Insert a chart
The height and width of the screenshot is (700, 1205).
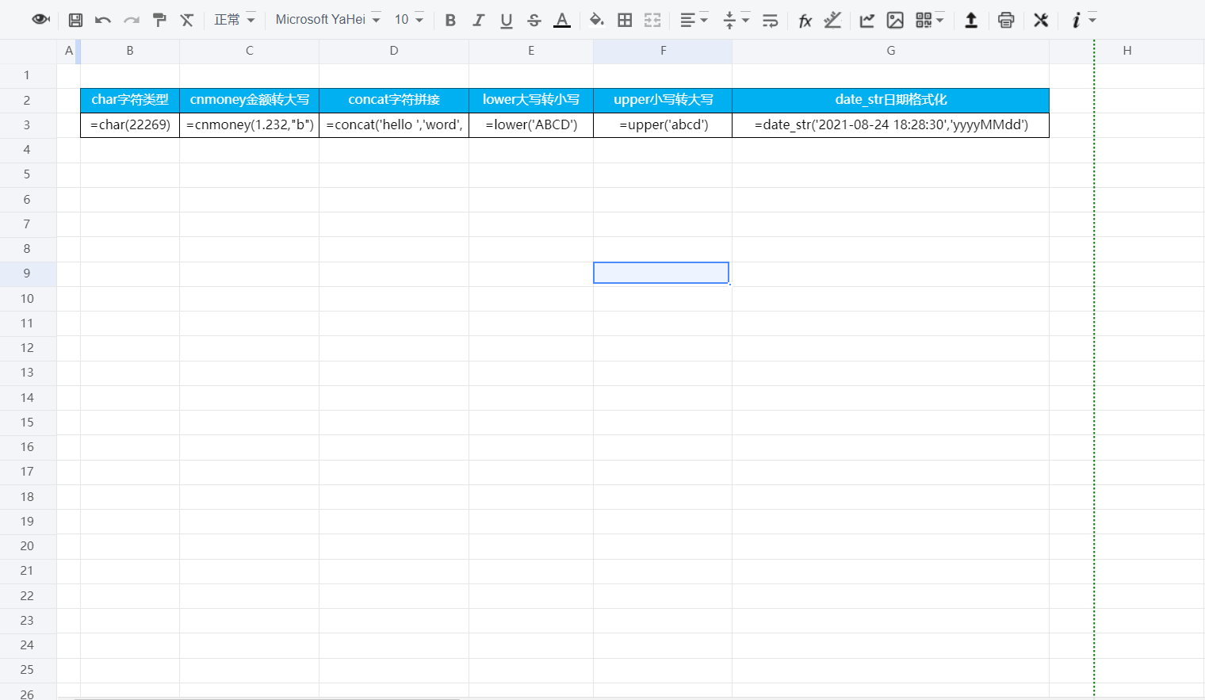pos(867,20)
